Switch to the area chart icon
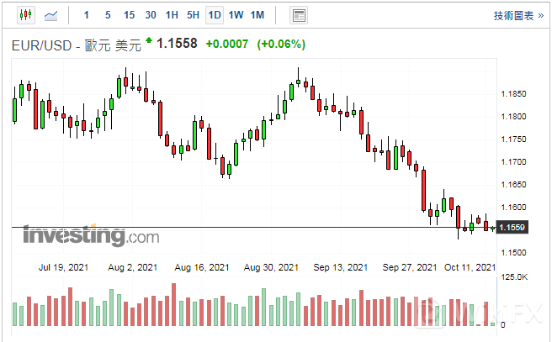This screenshot has height=342, width=552. click(x=50, y=15)
